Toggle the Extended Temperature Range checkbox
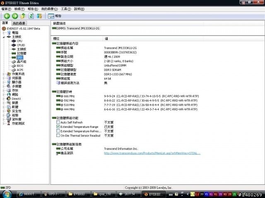Screen dimensions: 265x198 [x=58, y=127]
